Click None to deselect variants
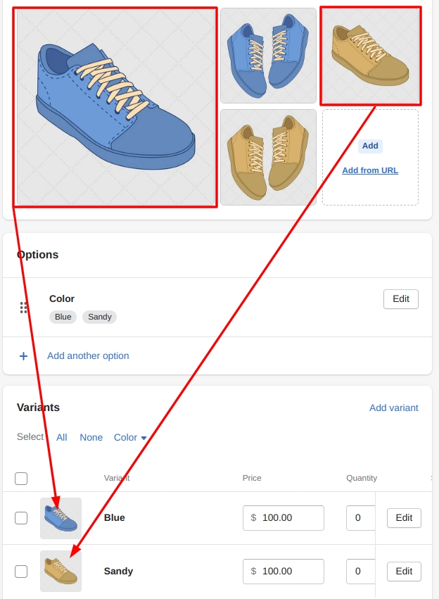The image size is (439, 599). pyautogui.click(x=91, y=437)
